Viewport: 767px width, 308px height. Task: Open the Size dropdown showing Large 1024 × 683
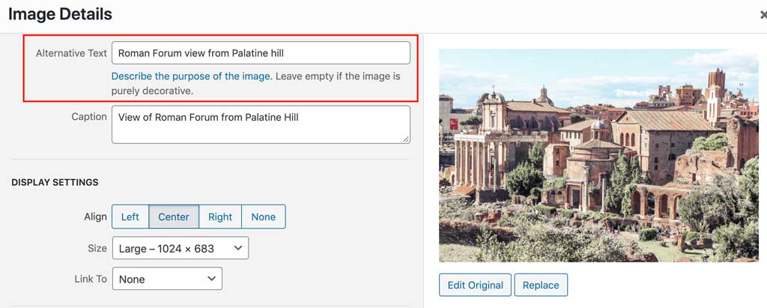(x=180, y=248)
